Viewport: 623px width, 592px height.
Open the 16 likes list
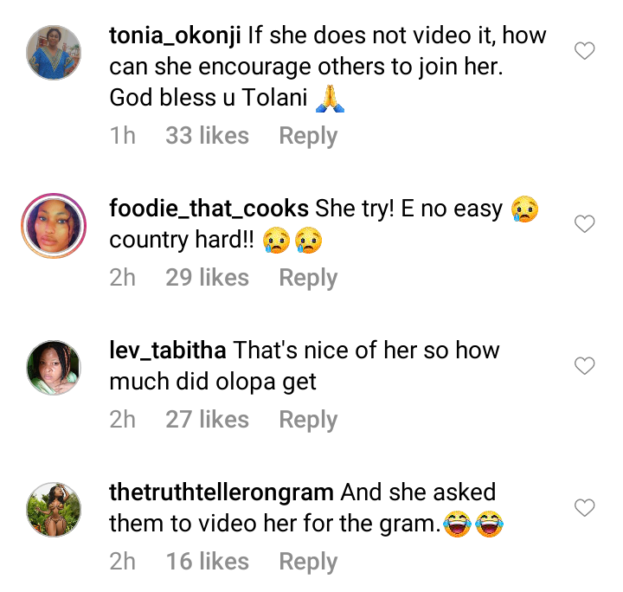click(x=207, y=562)
